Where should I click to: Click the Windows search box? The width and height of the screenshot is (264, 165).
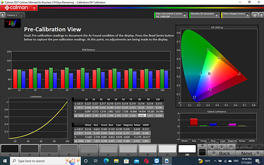pyautogui.click(x=45, y=161)
